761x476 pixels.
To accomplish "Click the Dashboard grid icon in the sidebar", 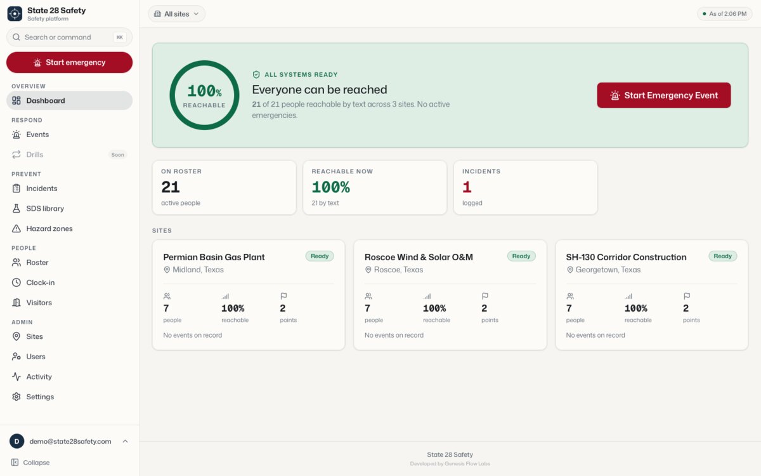I will pyautogui.click(x=16, y=100).
